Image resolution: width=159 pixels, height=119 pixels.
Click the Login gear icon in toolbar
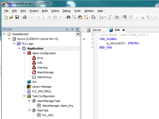(x=125, y=17)
